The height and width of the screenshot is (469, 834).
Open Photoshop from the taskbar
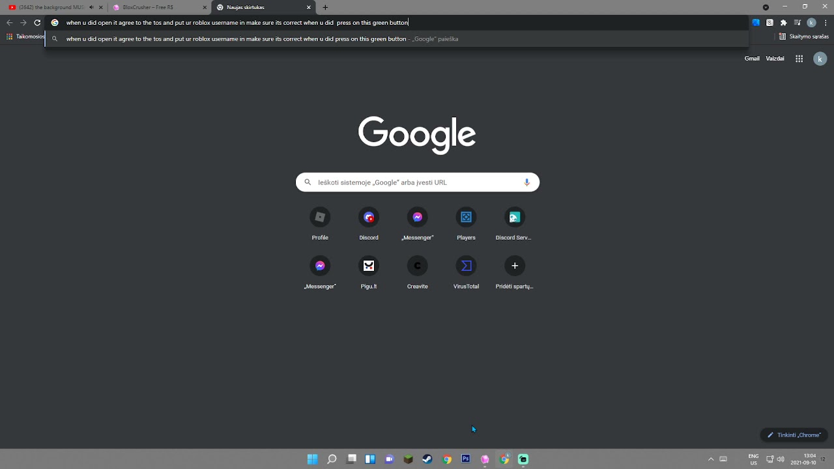pos(466,459)
